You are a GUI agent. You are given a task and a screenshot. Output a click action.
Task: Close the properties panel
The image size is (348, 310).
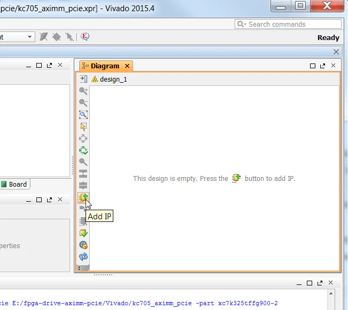pos(60,200)
